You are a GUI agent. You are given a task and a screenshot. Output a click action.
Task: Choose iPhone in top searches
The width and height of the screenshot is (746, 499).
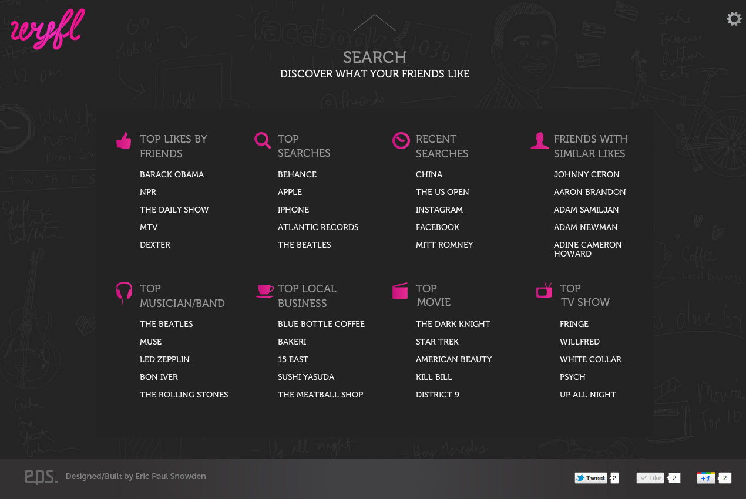tap(294, 210)
